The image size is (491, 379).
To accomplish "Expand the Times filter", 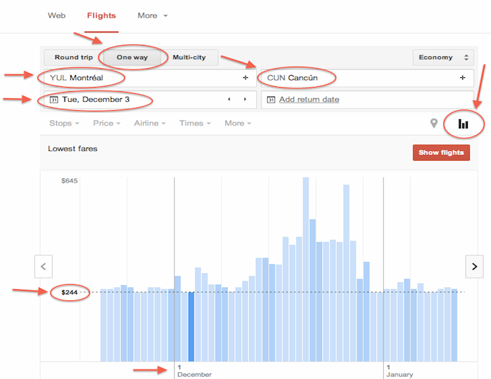I will (x=195, y=123).
